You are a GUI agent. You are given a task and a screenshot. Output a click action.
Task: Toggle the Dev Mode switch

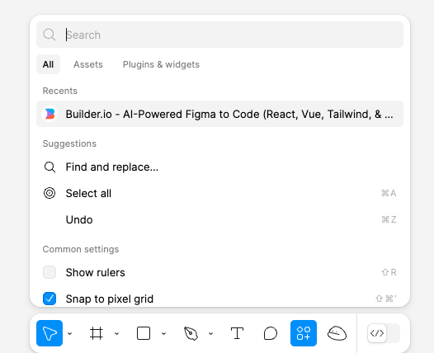click(384, 333)
